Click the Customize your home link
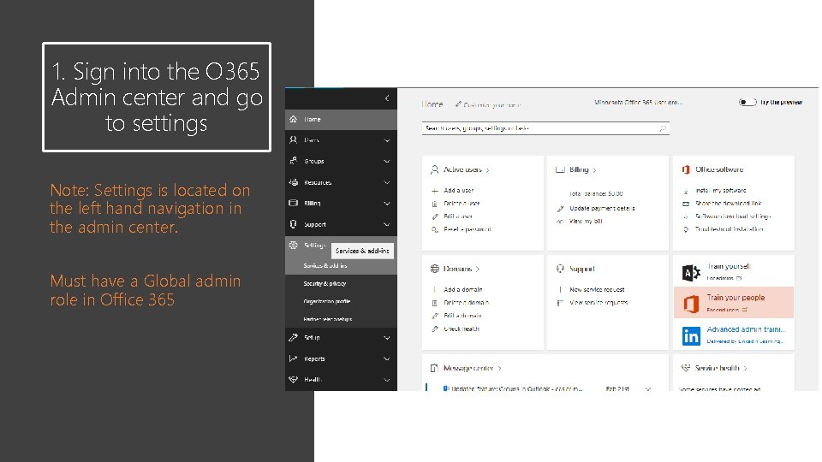The width and height of the screenshot is (822, 462). tap(491, 104)
